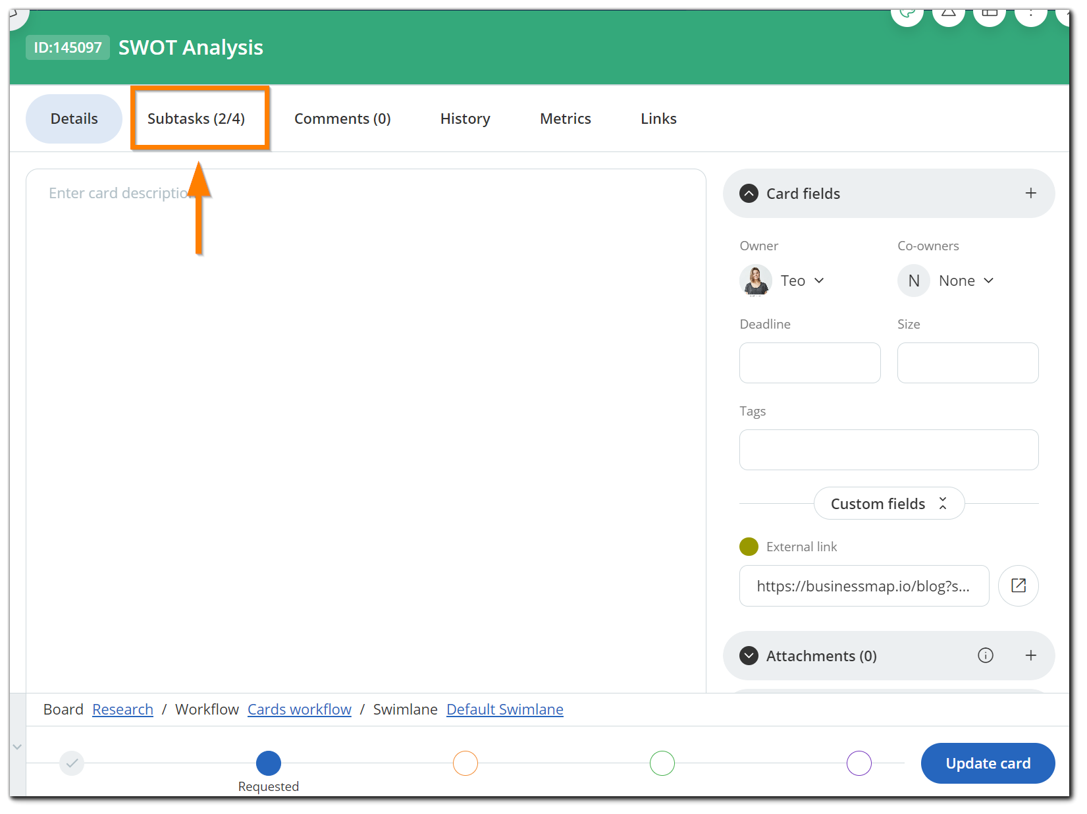Select the gray checkmark backlog step

click(72, 763)
